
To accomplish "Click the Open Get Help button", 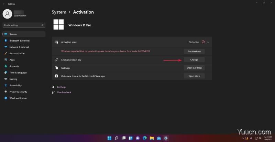I will (x=194, y=68).
